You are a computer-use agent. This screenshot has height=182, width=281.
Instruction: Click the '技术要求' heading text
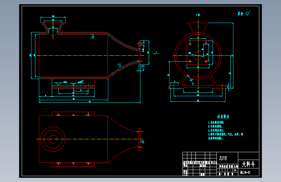223,117
